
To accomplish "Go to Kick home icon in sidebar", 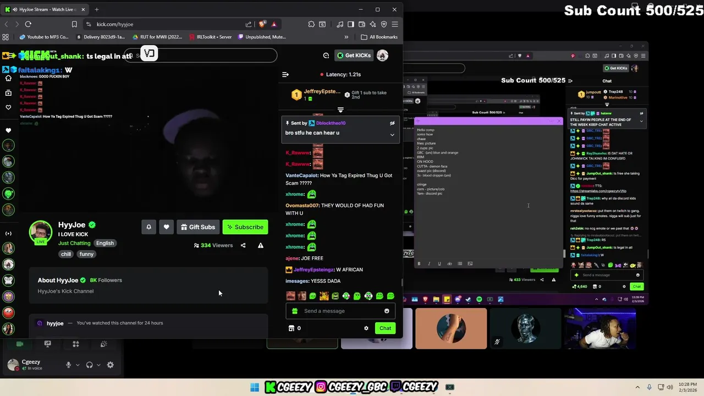I will [x=8, y=78].
